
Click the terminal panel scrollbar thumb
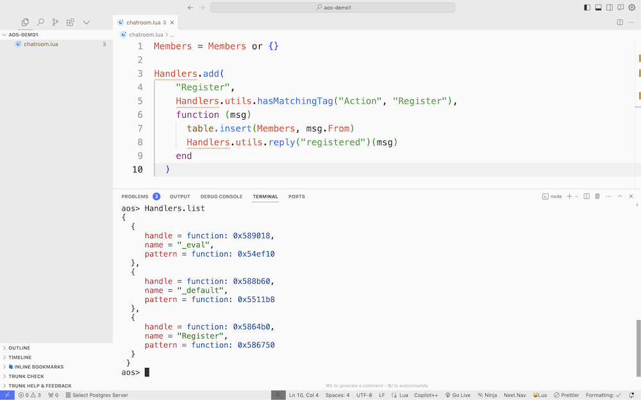click(638, 350)
